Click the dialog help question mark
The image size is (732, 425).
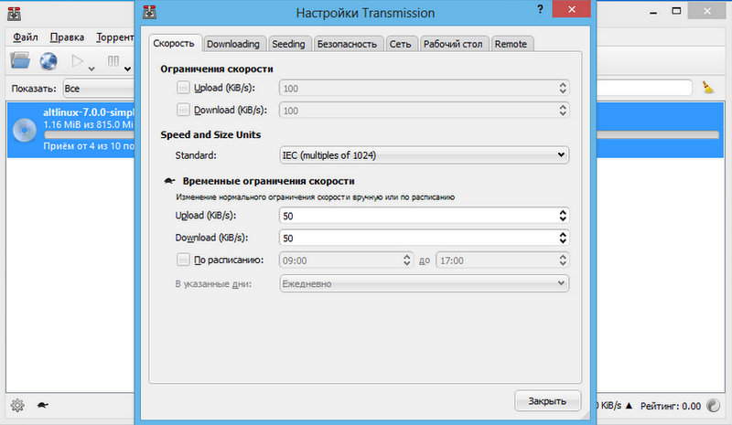[540, 9]
